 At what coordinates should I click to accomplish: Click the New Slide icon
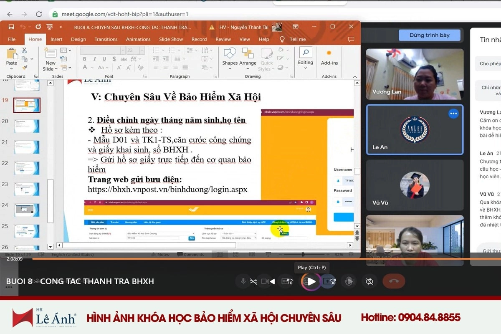coord(51,56)
